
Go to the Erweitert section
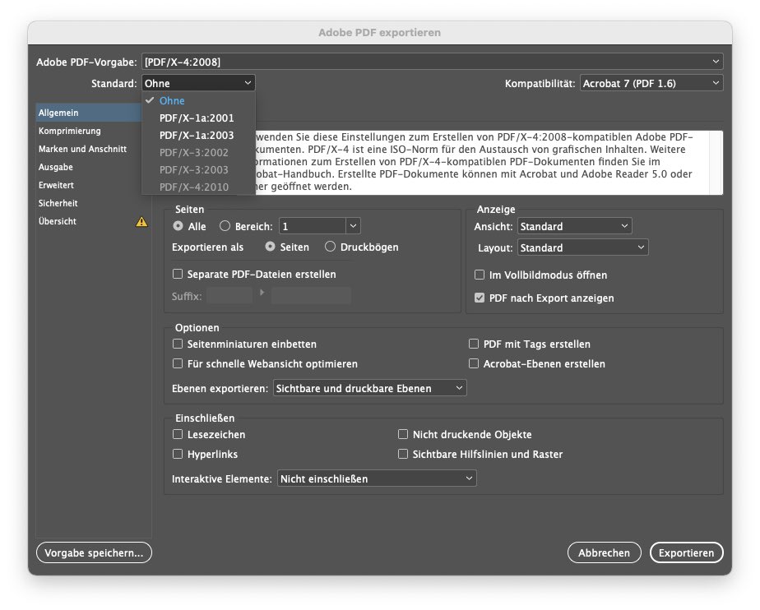pos(58,185)
